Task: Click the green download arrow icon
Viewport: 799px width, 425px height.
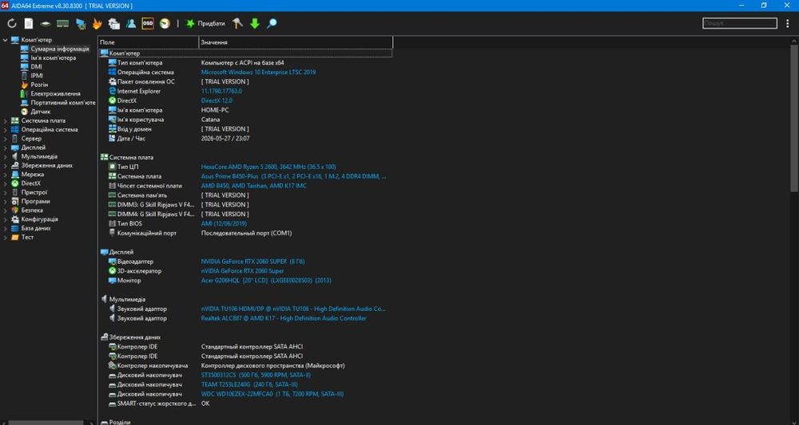Action: click(x=255, y=23)
